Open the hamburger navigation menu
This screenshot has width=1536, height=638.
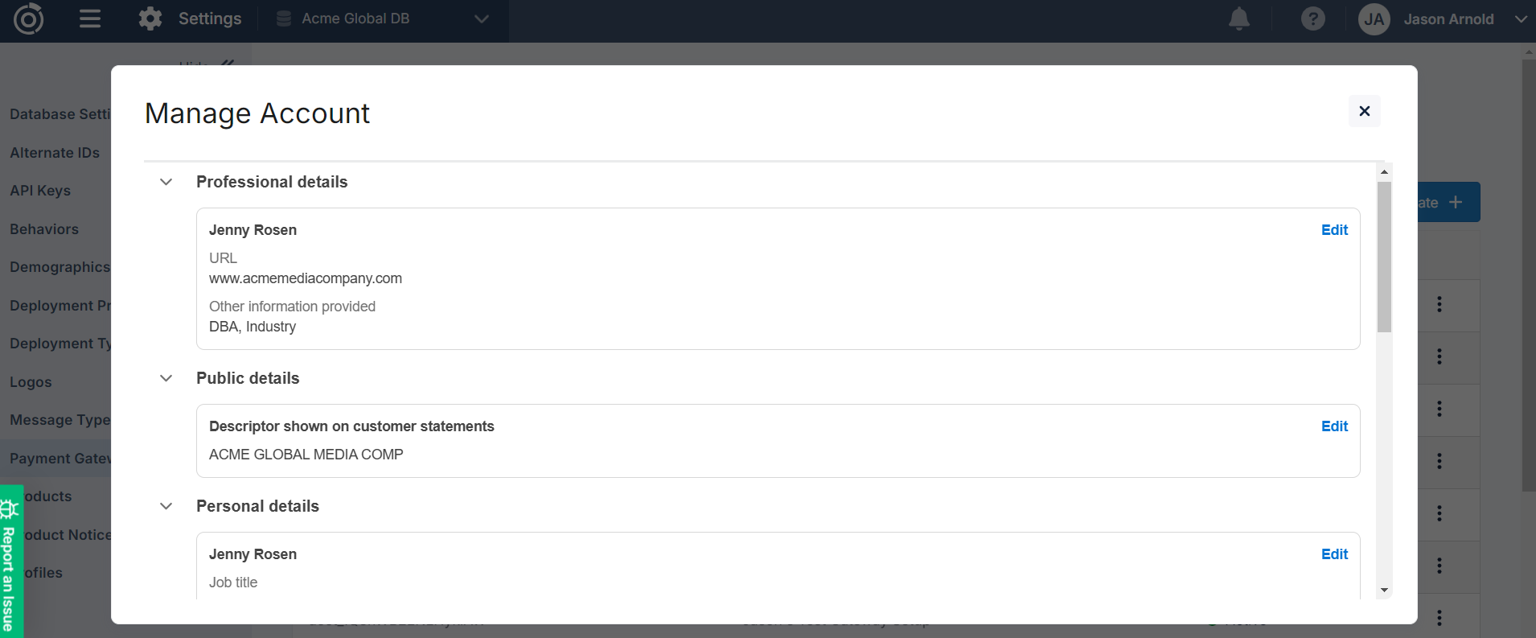pos(90,19)
